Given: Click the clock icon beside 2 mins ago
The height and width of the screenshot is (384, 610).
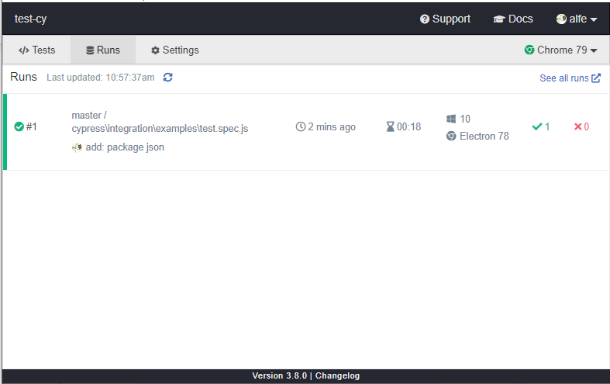Looking at the screenshot, I should coord(300,126).
